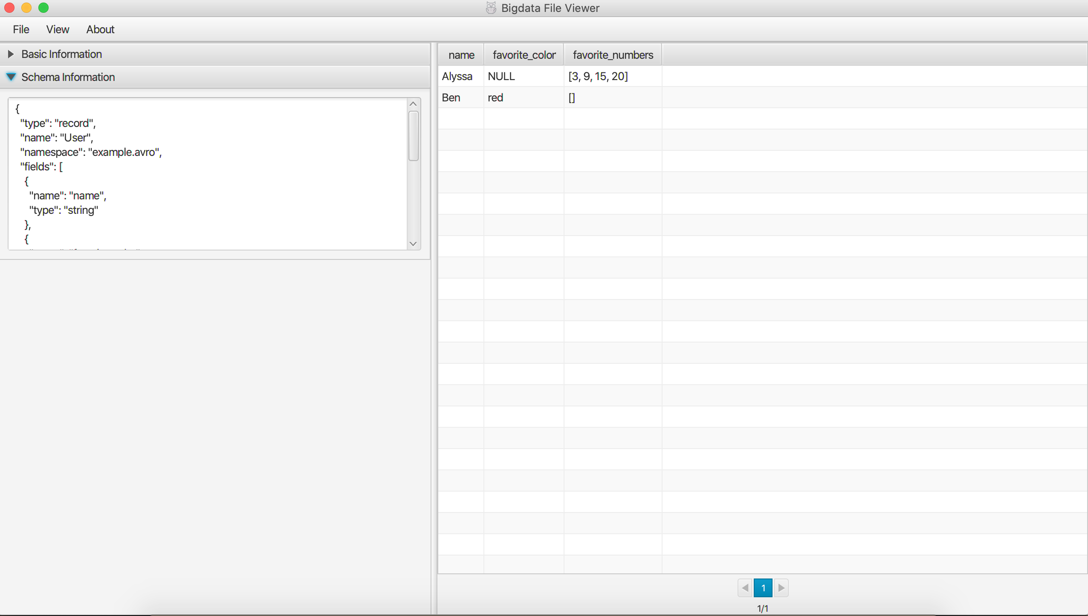Open the About menu
1088x616 pixels.
point(100,29)
